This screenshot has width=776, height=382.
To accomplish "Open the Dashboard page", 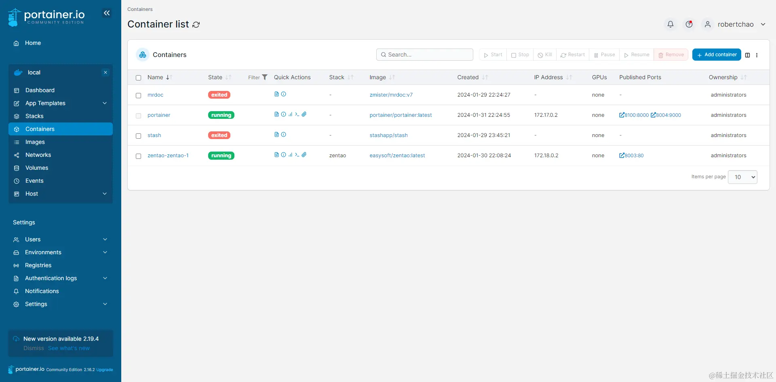I will (x=61, y=90).
